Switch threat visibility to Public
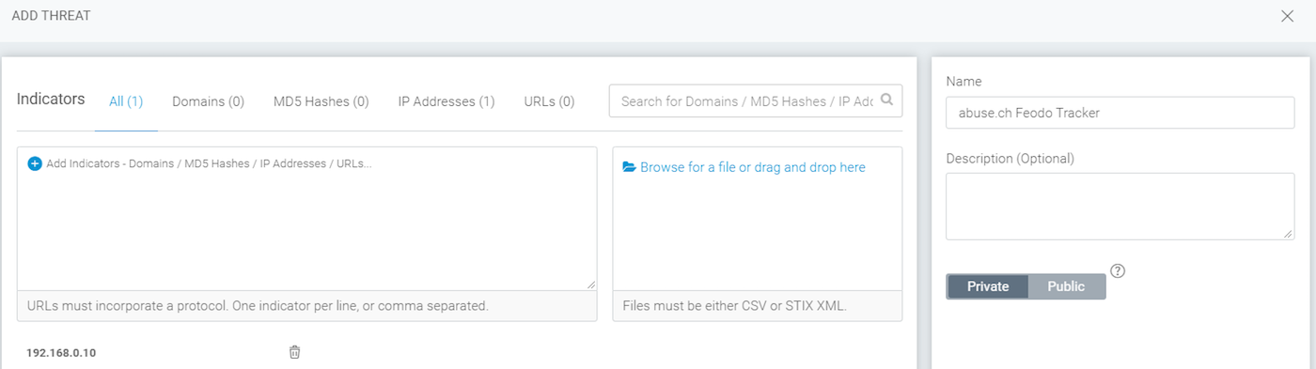The height and width of the screenshot is (369, 1316). [x=1067, y=286]
